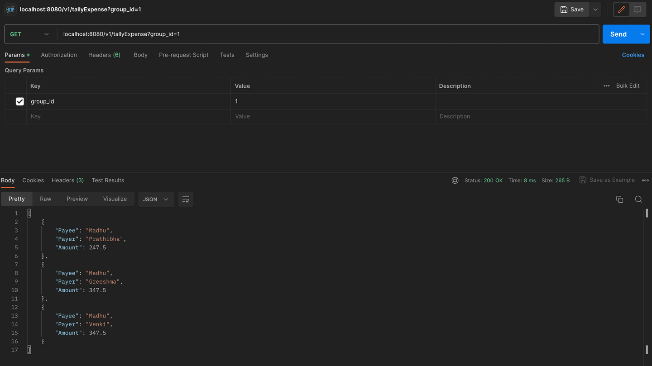
Task: Select the Pretty view
Action: click(17, 199)
